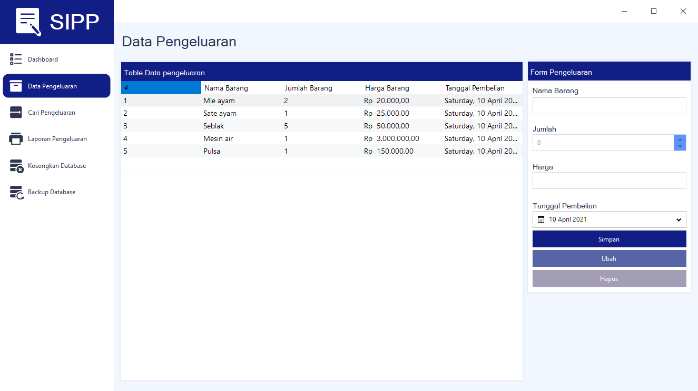Click the Jumlah Barang column header

click(x=322, y=88)
